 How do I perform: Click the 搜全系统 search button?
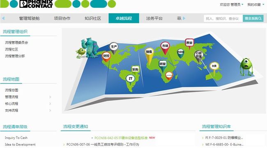pyautogui.click(x=253, y=18)
